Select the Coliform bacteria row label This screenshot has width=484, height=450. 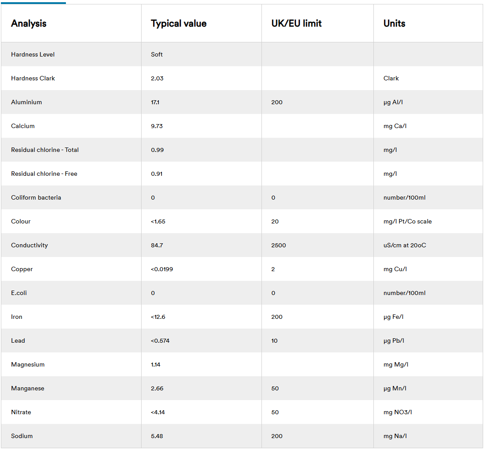(36, 197)
